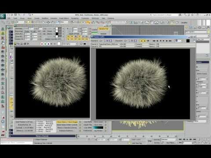Viewport: 211px width, 158px height.
Task: Open the Edit menu
Action: click(x=9, y=18)
